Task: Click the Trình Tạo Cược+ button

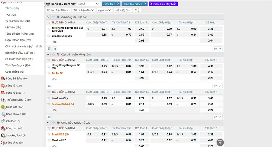Action: pyautogui.click(x=134, y=4)
